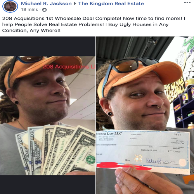
Task: View the left photo with fanned cash
Action: coord(48,115)
